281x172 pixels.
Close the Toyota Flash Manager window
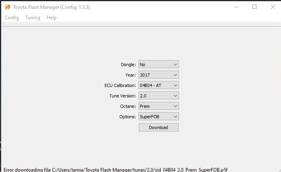[273, 7]
